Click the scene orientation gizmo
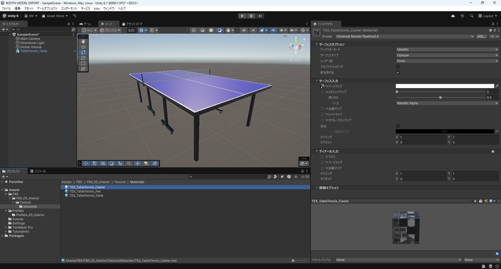 pyautogui.click(x=296, y=47)
